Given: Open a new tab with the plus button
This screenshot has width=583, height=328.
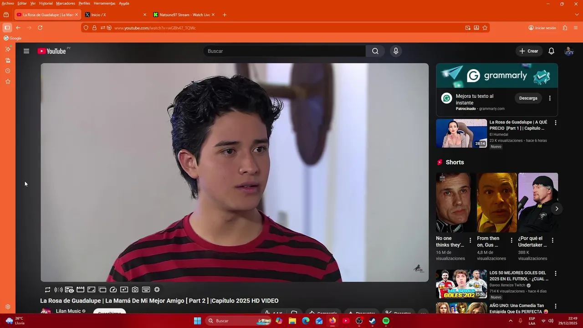Looking at the screenshot, I should click(x=225, y=15).
